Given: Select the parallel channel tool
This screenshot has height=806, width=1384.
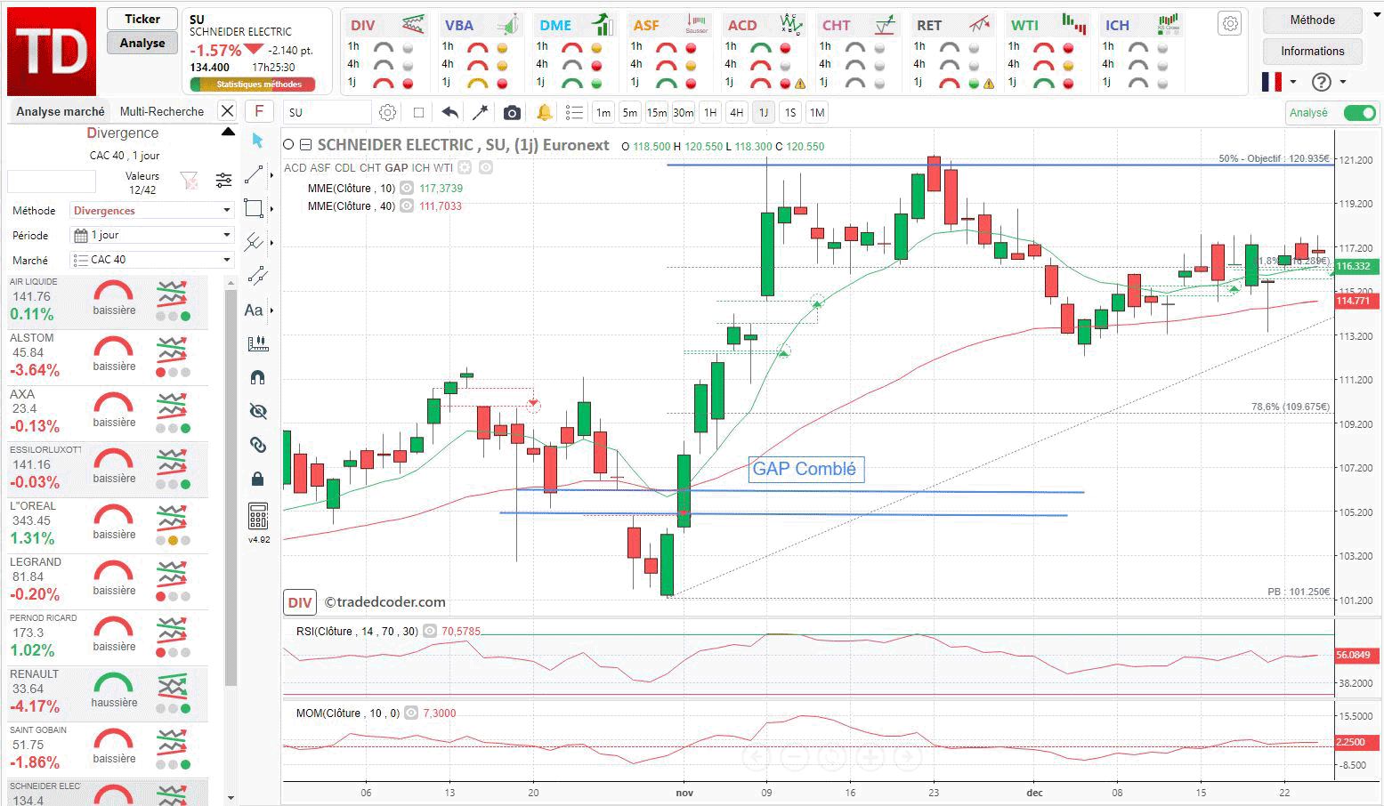Looking at the screenshot, I should pyautogui.click(x=257, y=276).
